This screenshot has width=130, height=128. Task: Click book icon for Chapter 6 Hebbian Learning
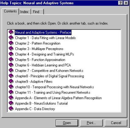(x=11, y=65)
